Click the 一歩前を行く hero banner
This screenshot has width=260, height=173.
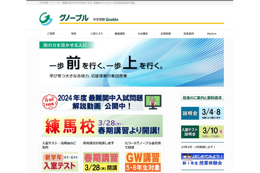point(132,63)
